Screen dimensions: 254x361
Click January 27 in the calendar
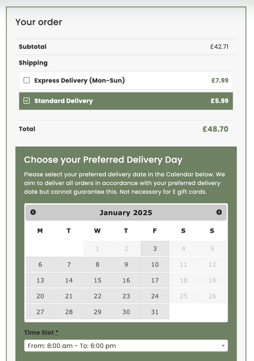pyautogui.click(x=40, y=312)
